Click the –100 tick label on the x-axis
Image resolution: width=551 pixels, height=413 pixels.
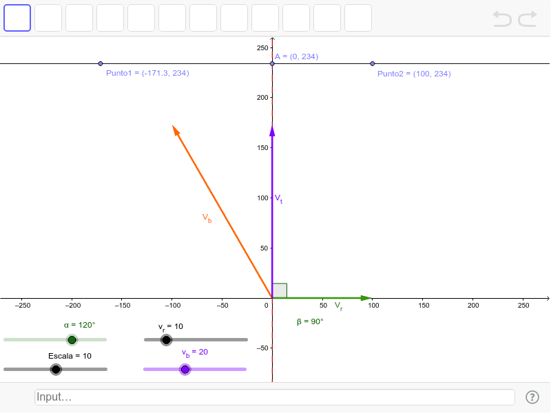(173, 306)
